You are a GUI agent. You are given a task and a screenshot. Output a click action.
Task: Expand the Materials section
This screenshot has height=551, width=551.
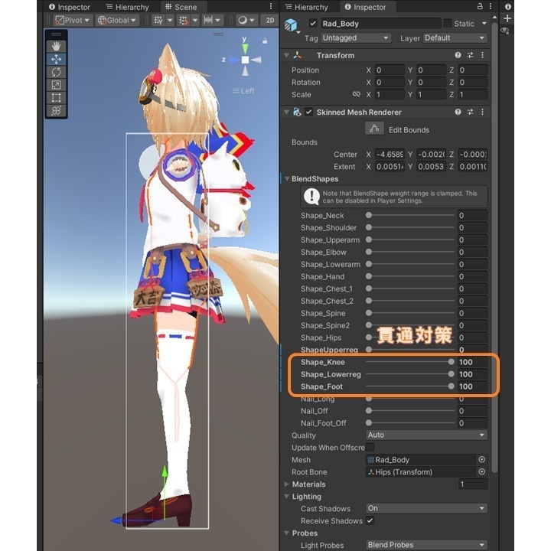tap(287, 484)
